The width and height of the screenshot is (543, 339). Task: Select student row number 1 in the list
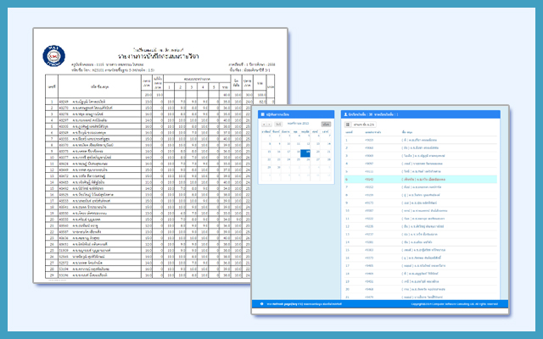421,140
